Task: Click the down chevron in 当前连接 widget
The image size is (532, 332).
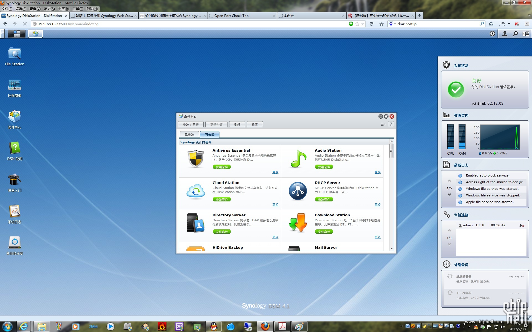Action: point(449,244)
